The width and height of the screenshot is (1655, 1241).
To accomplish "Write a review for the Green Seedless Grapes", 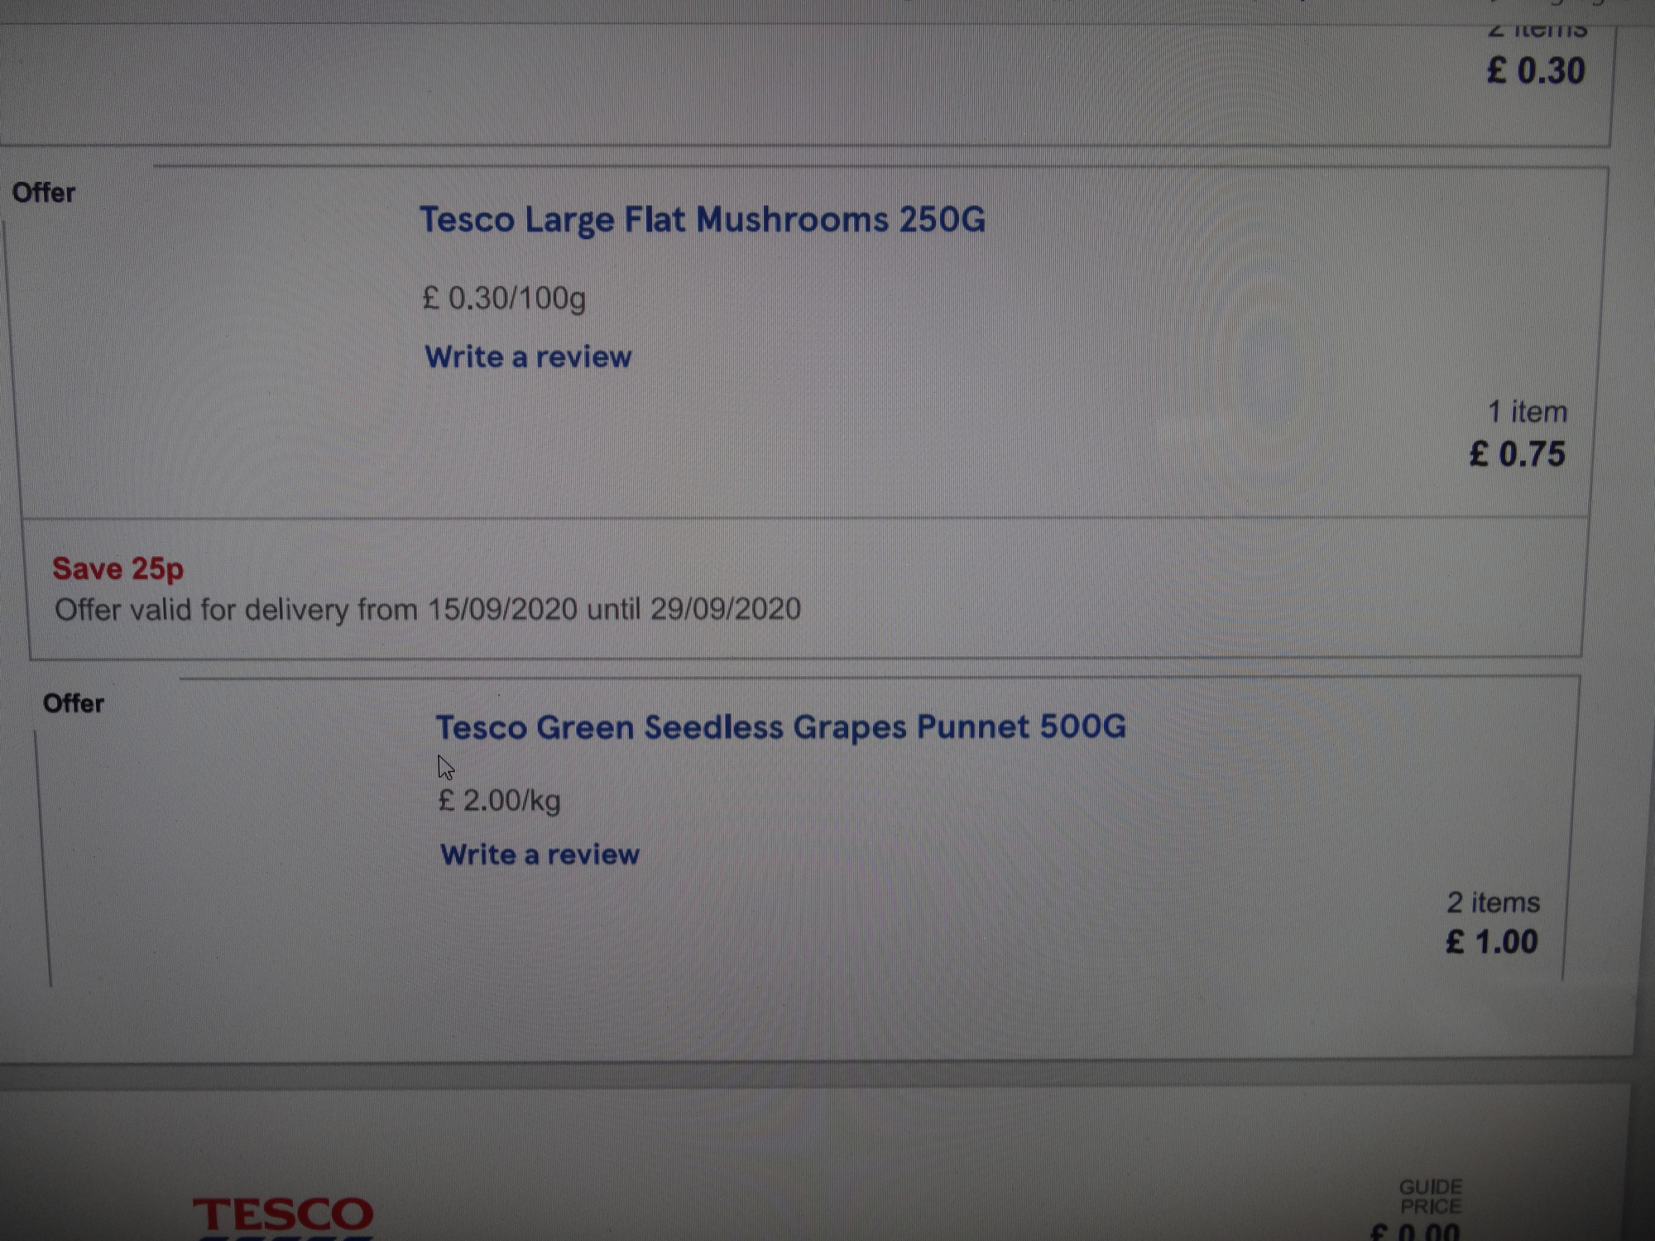I will click(540, 855).
